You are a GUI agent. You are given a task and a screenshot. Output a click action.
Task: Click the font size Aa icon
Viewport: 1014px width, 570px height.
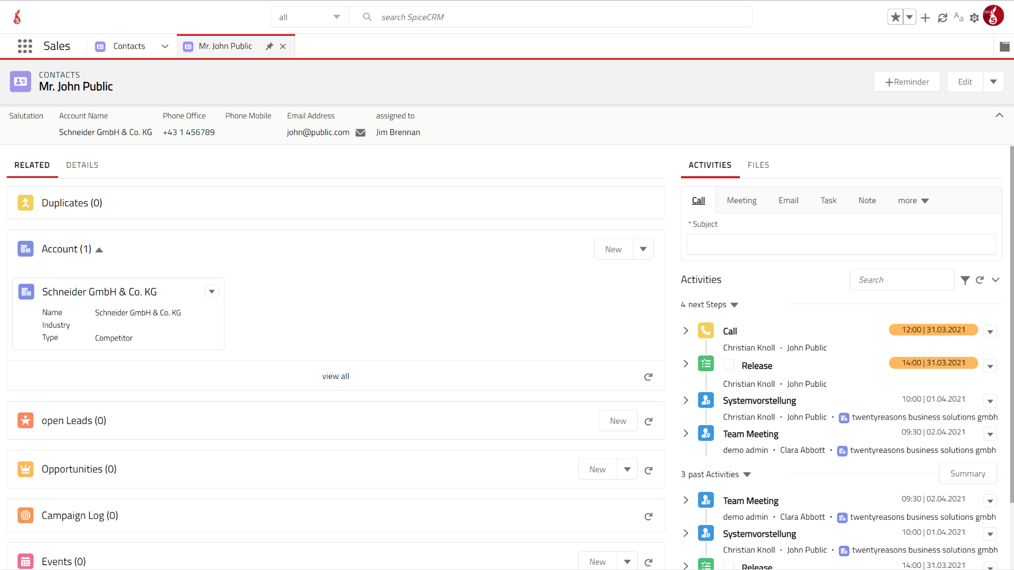click(x=959, y=17)
